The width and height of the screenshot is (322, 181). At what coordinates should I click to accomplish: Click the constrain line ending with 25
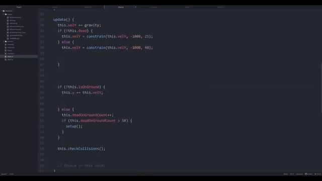click(107, 36)
